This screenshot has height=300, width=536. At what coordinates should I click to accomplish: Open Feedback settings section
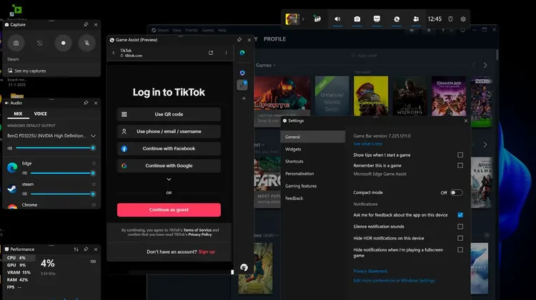(x=294, y=198)
